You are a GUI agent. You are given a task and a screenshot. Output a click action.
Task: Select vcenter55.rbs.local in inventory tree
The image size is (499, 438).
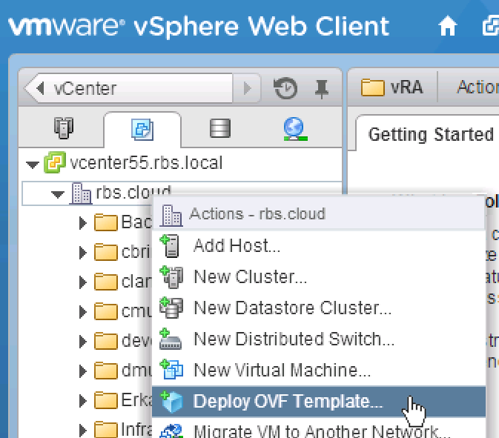click(x=146, y=162)
